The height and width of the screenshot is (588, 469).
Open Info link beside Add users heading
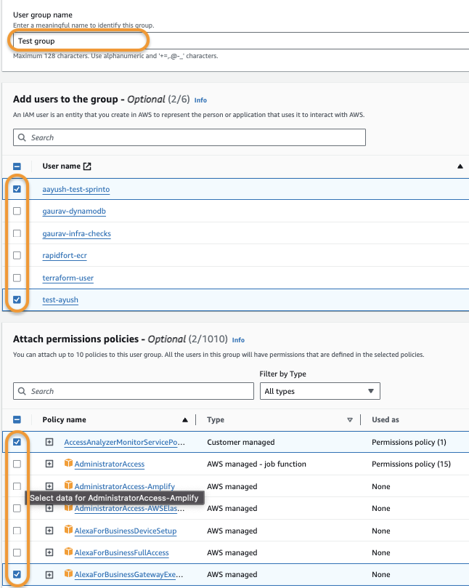200,100
